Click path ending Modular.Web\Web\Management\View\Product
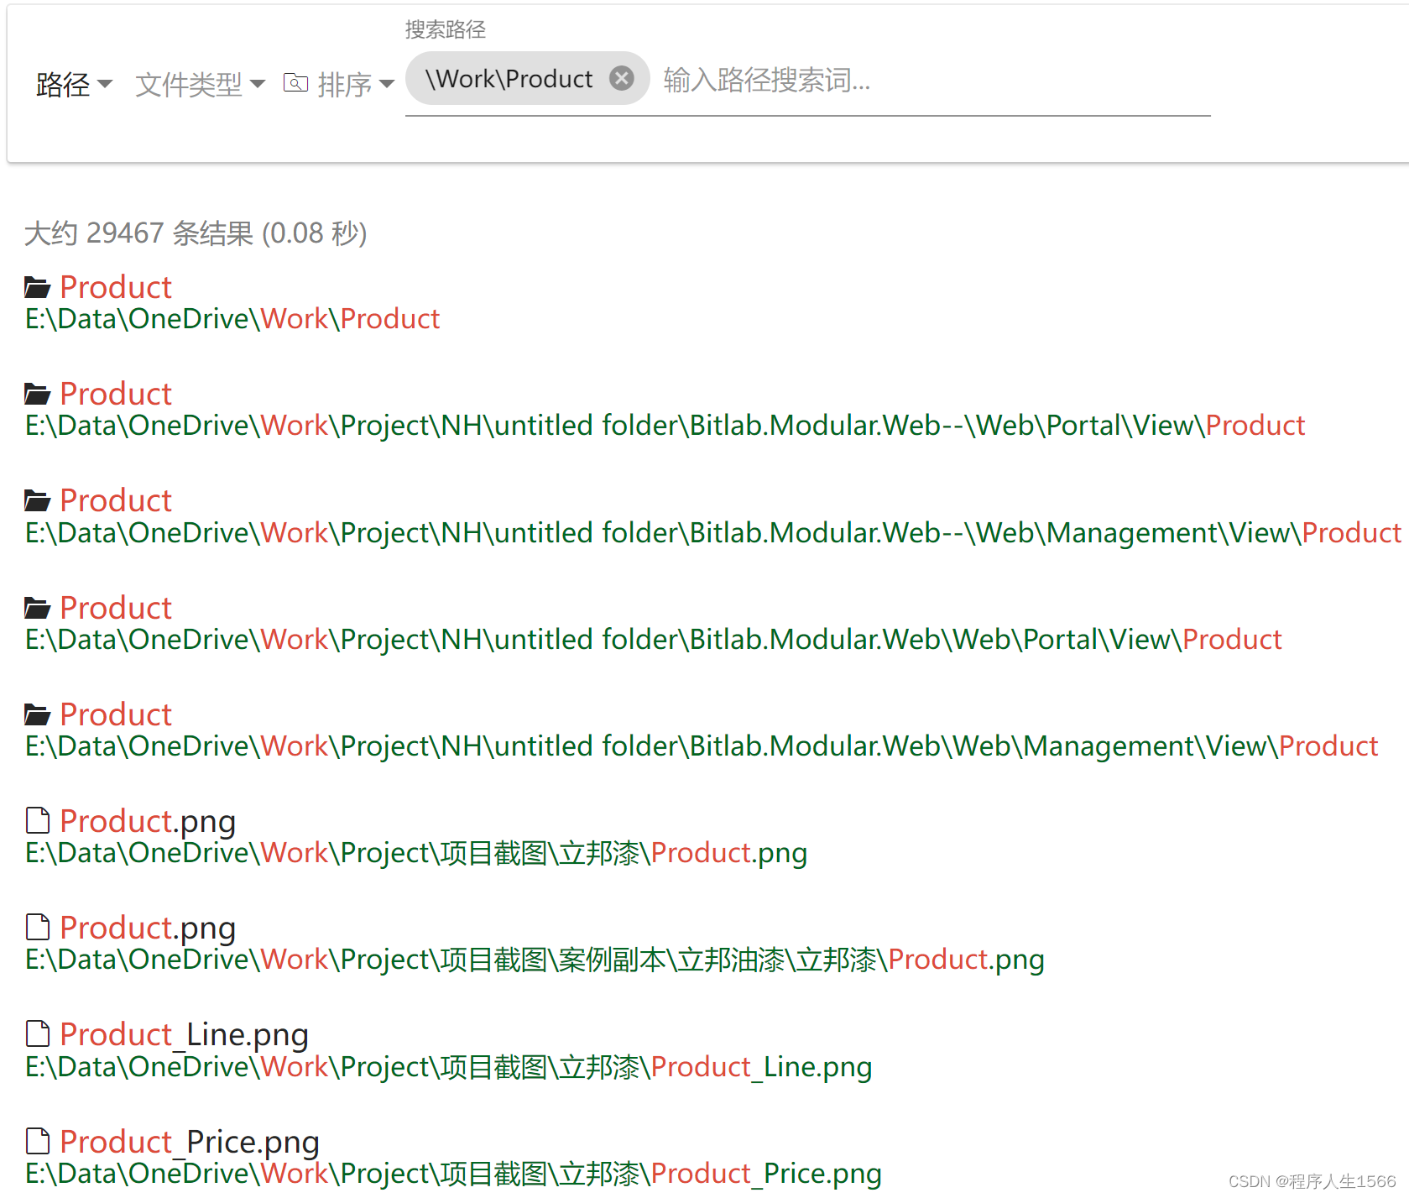This screenshot has width=1409, height=1198. click(x=702, y=746)
